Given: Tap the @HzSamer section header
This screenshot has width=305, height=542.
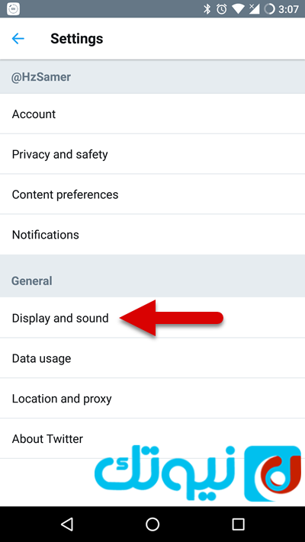Looking at the screenshot, I should tap(152, 77).
